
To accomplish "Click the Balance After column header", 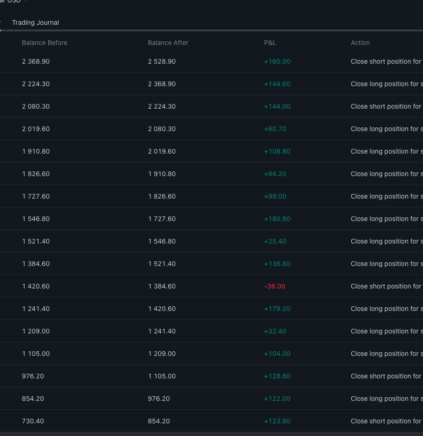I will (x=168, y=42).
